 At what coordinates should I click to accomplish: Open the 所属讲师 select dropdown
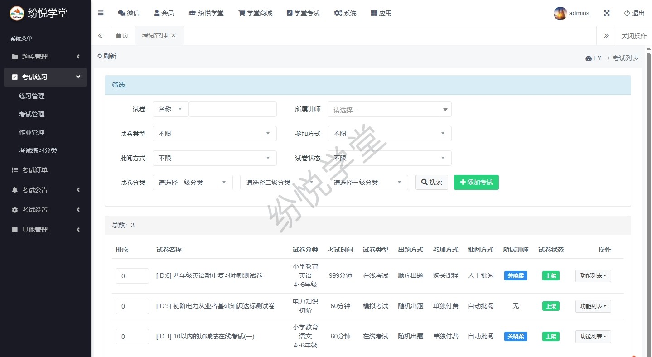point(389,110)
